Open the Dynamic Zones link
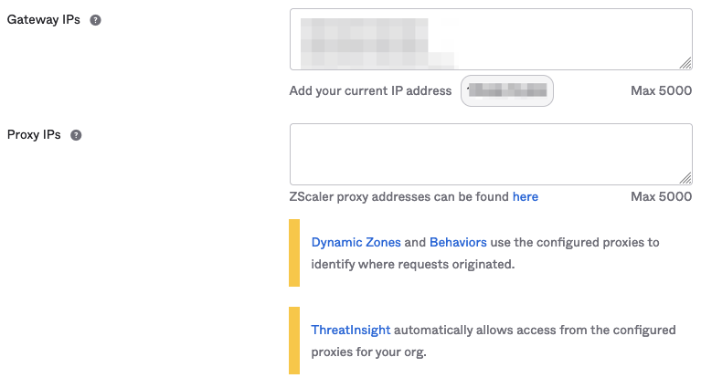The width and height of the screenshot is (701, 378). pyautogui.click(x=356, y=242)
